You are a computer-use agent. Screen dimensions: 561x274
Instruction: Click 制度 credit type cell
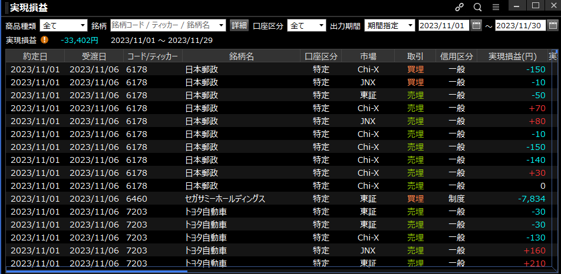pyautogui.click(x=457, y=199)
